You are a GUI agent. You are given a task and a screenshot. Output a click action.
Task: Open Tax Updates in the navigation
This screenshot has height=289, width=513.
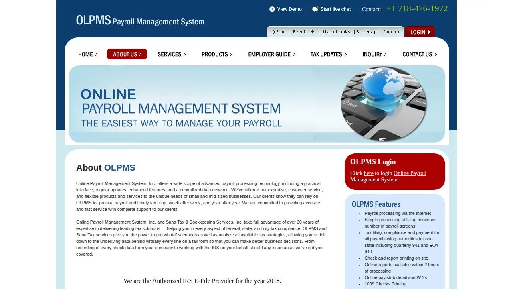pyautogui.click(x=329, y=54)
